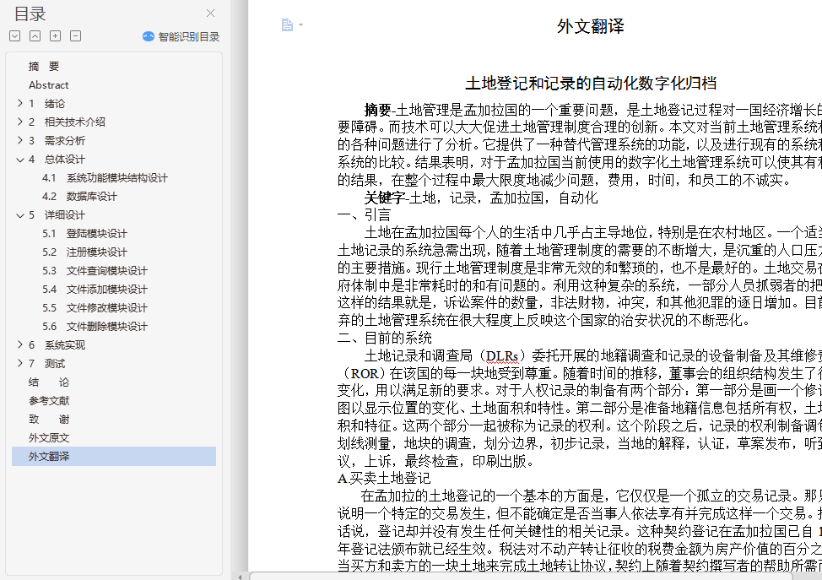Screen dimensions: 822x580
Task: Click the left scroll arrow of horizontal scrollbar
Action: click(x=241, y=577)
